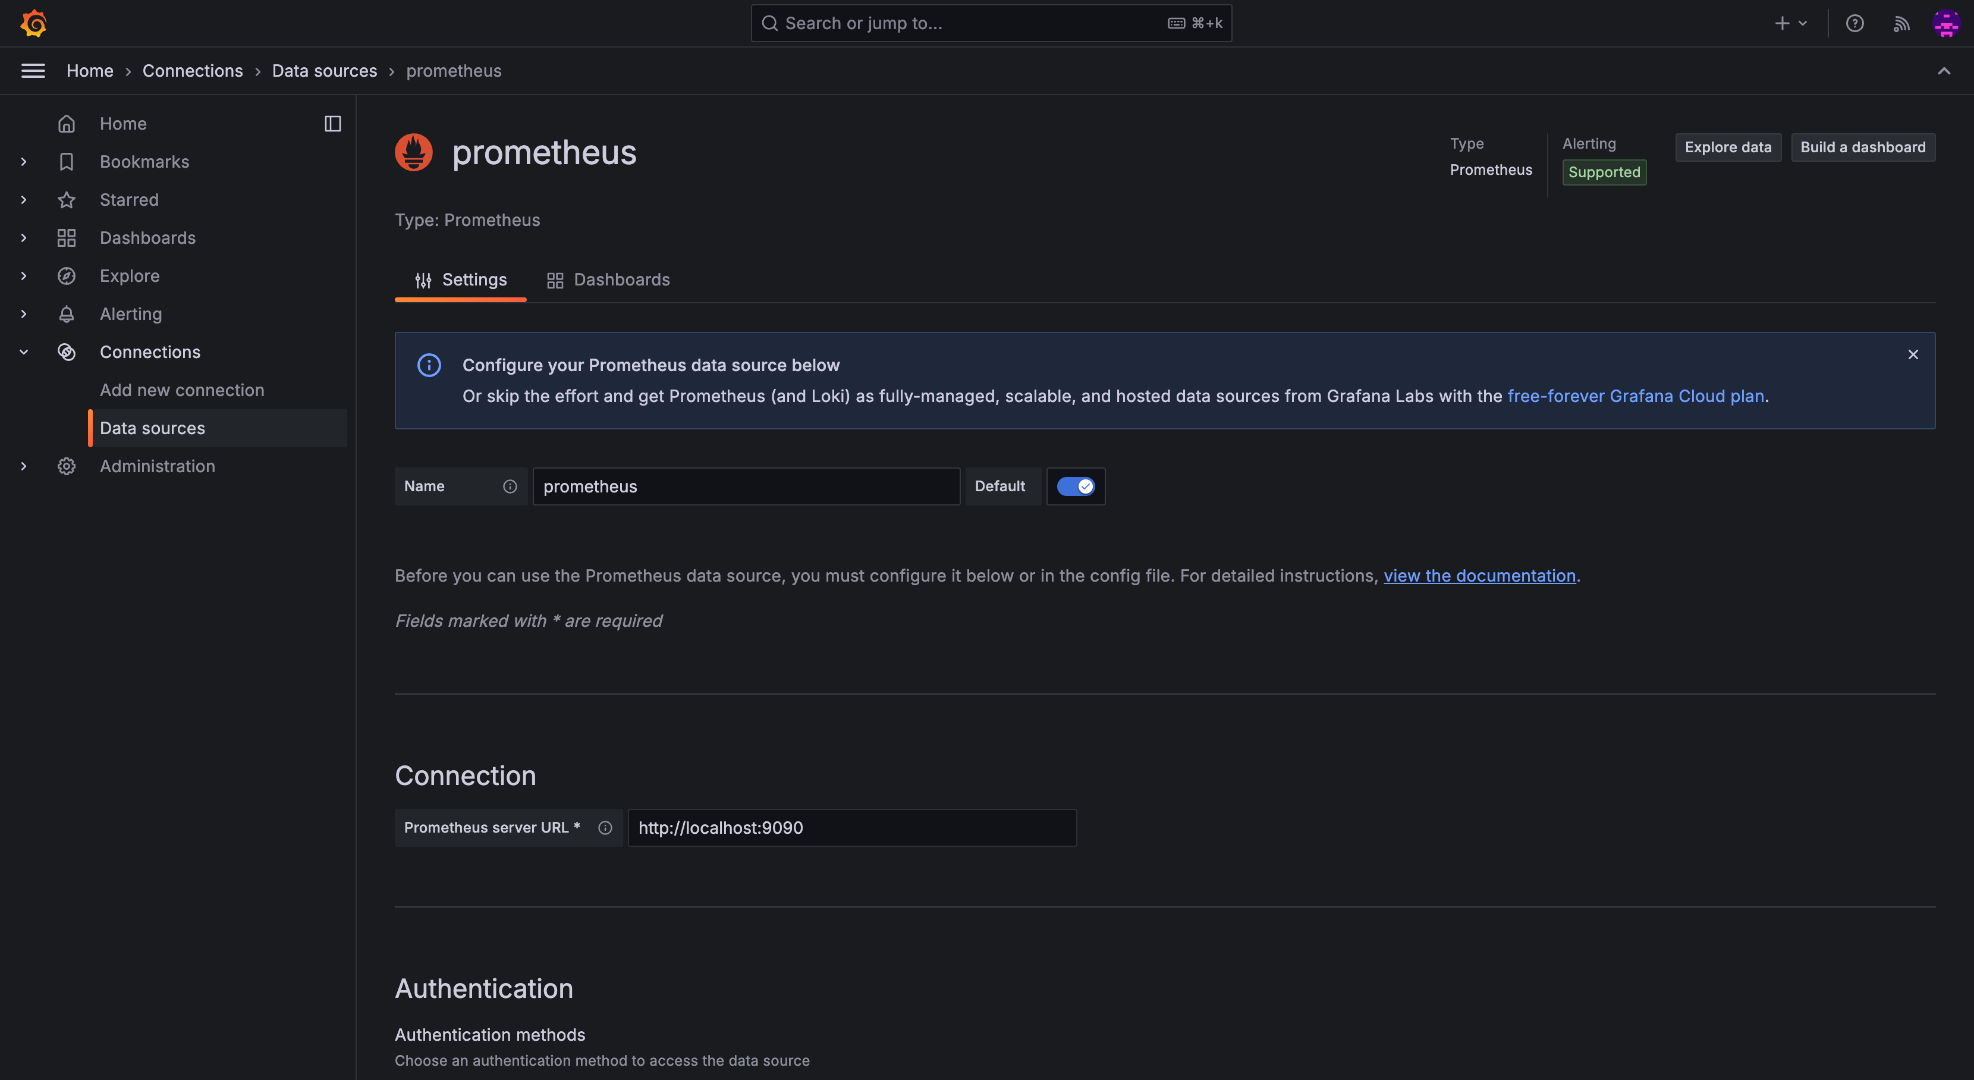Open the plus New dropdown menu
The width and height of the screenshot is (1974, 1080).
coord(1791,23)
